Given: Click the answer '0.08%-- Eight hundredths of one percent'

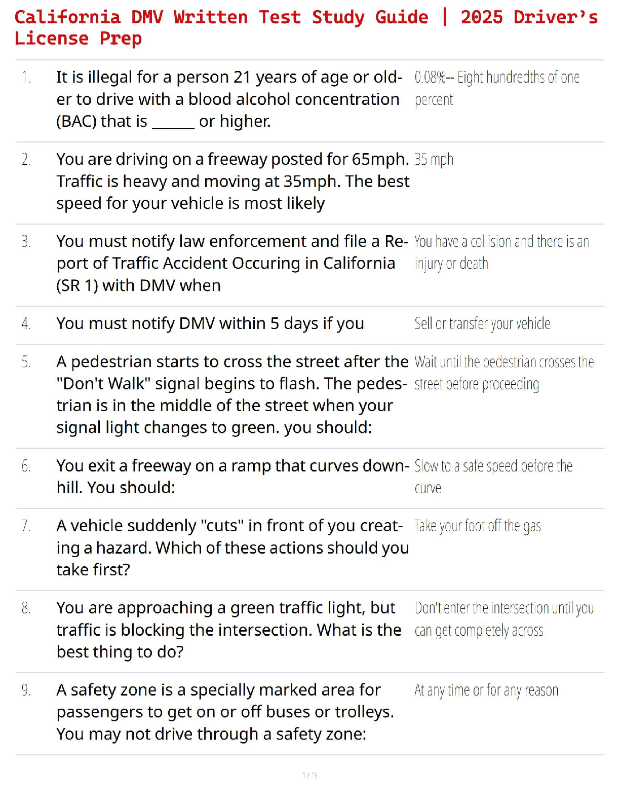Looking at the screenshot, I should point(496,88).
